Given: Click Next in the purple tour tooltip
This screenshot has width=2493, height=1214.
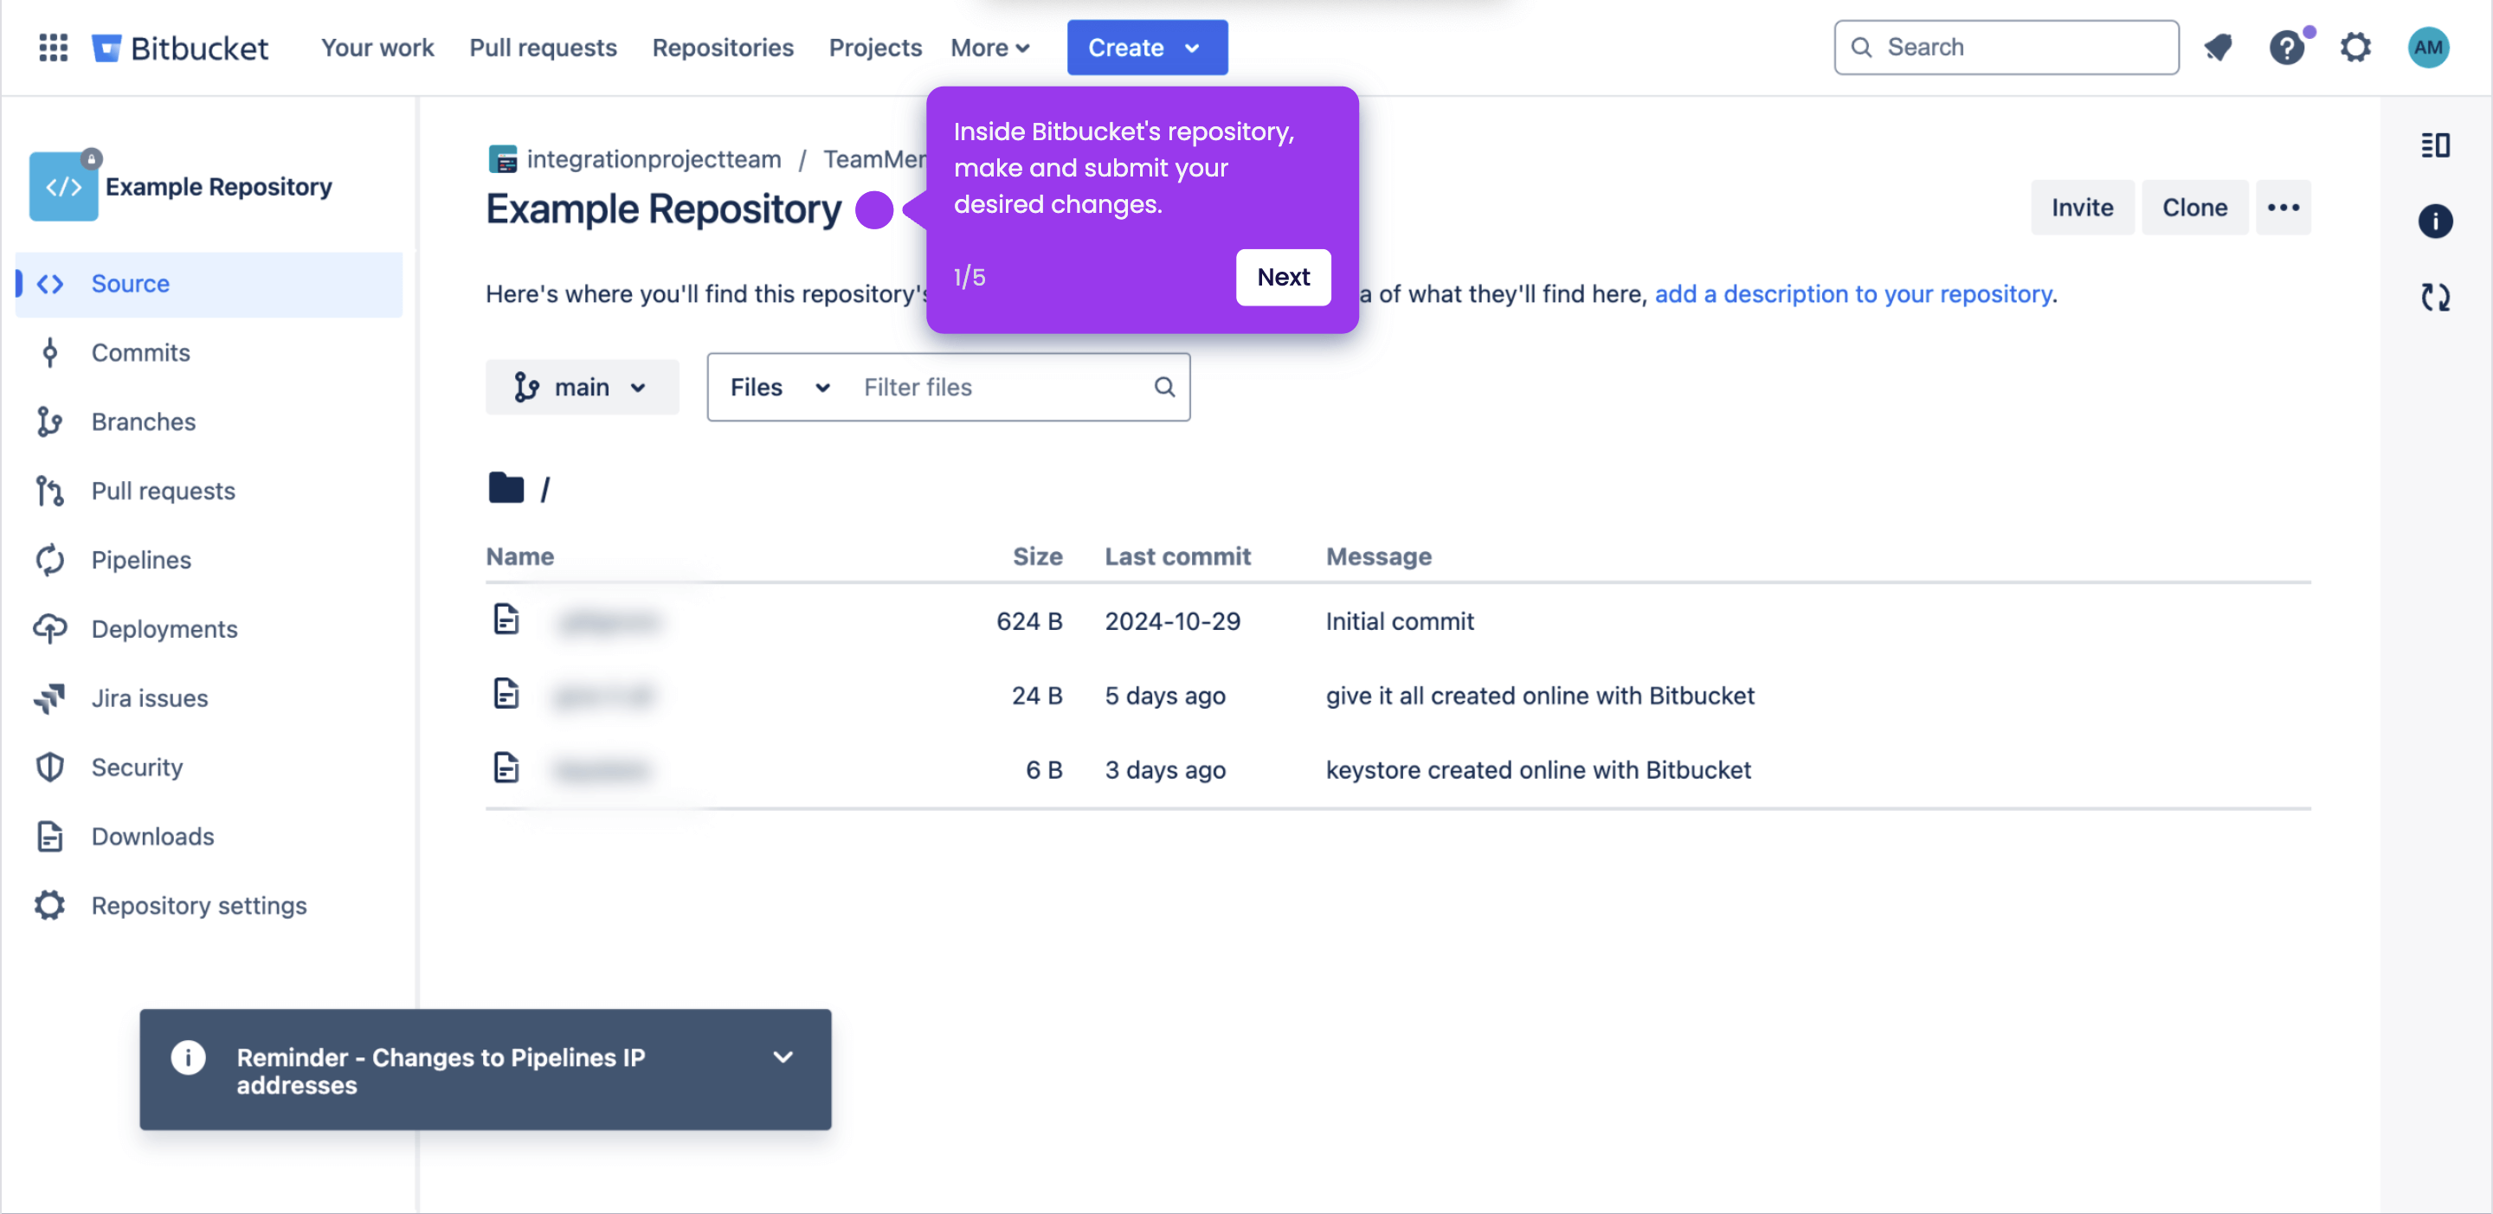Looking at the screenshot, I should click(1283, 277).
